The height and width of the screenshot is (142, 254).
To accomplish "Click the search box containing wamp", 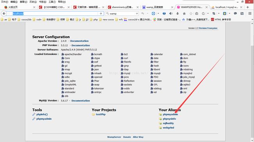I will coord(122,14).
